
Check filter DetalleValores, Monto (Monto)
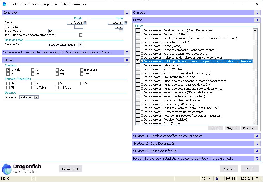click(x=142, y=69)
